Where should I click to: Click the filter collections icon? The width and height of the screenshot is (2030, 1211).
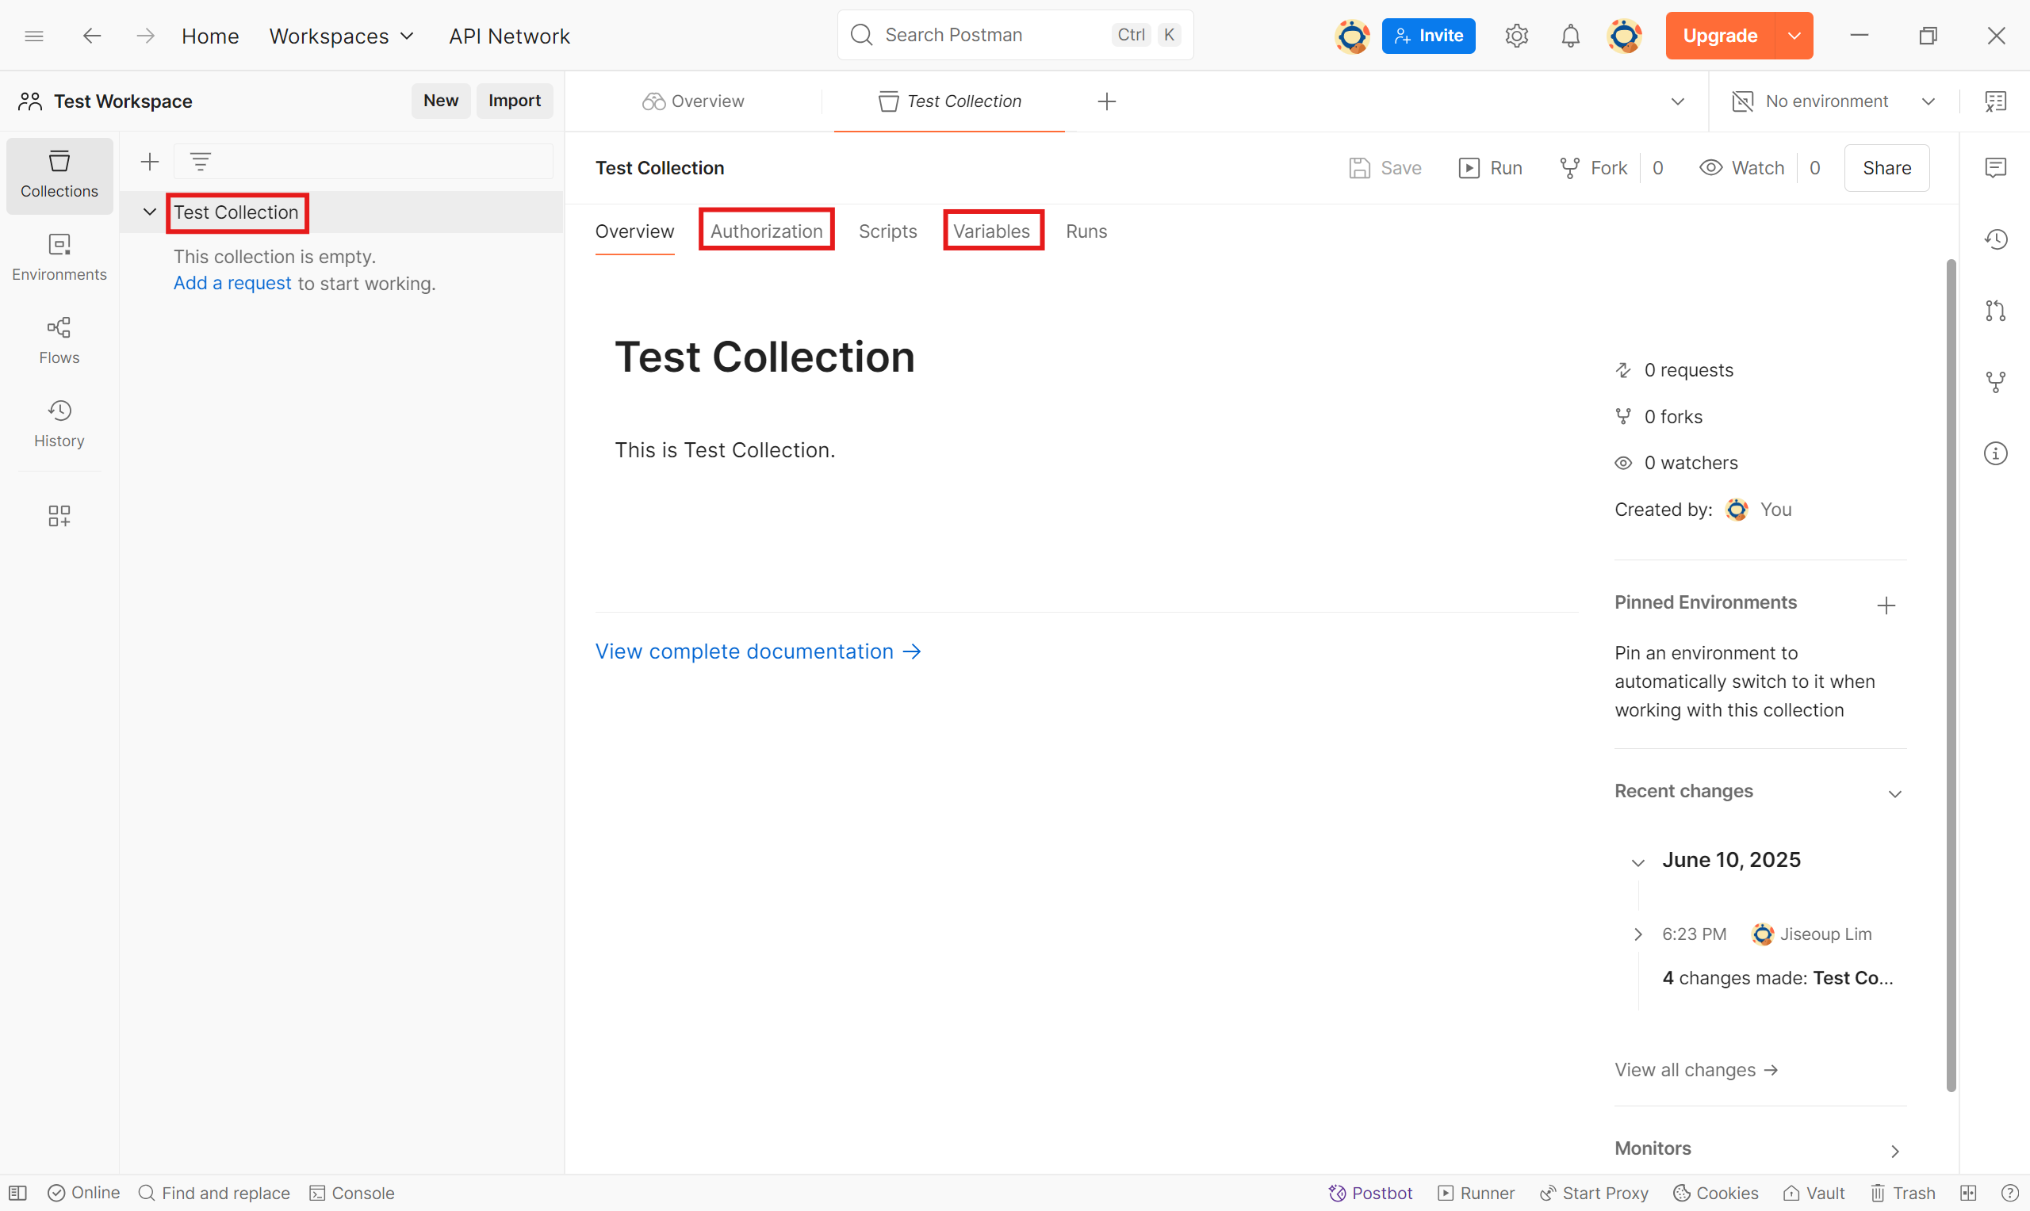pyautogui.click(x=200, y=162)
